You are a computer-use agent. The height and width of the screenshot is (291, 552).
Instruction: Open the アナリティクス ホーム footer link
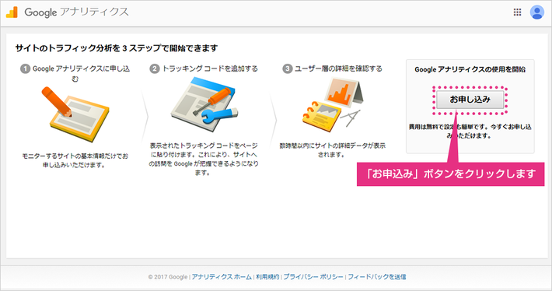[x=222, y=277]
